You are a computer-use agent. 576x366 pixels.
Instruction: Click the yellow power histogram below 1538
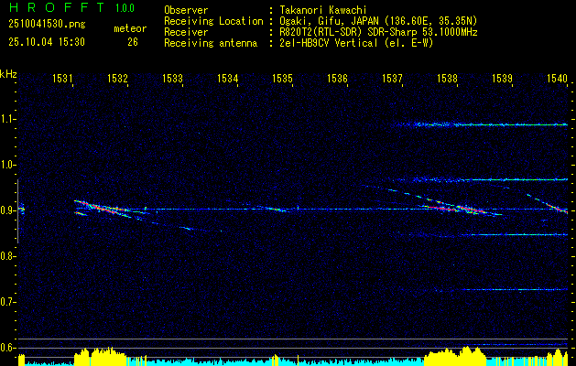click(x=455, y=357)
